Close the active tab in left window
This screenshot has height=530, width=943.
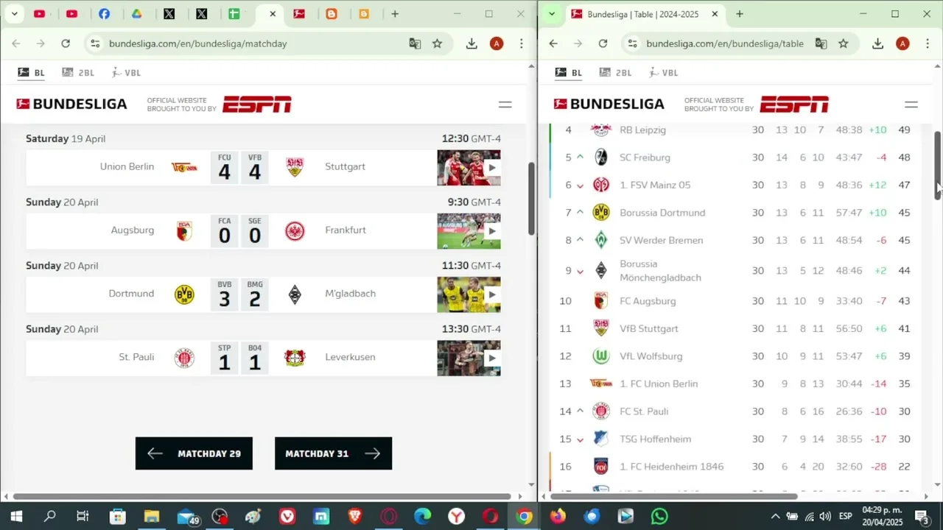click(273, 14)
